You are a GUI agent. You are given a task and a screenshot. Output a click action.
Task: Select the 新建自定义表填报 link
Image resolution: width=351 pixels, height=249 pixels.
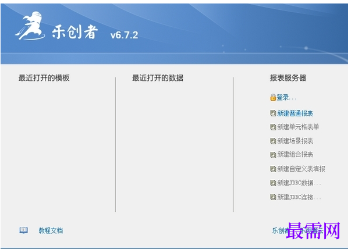point(301,169)
